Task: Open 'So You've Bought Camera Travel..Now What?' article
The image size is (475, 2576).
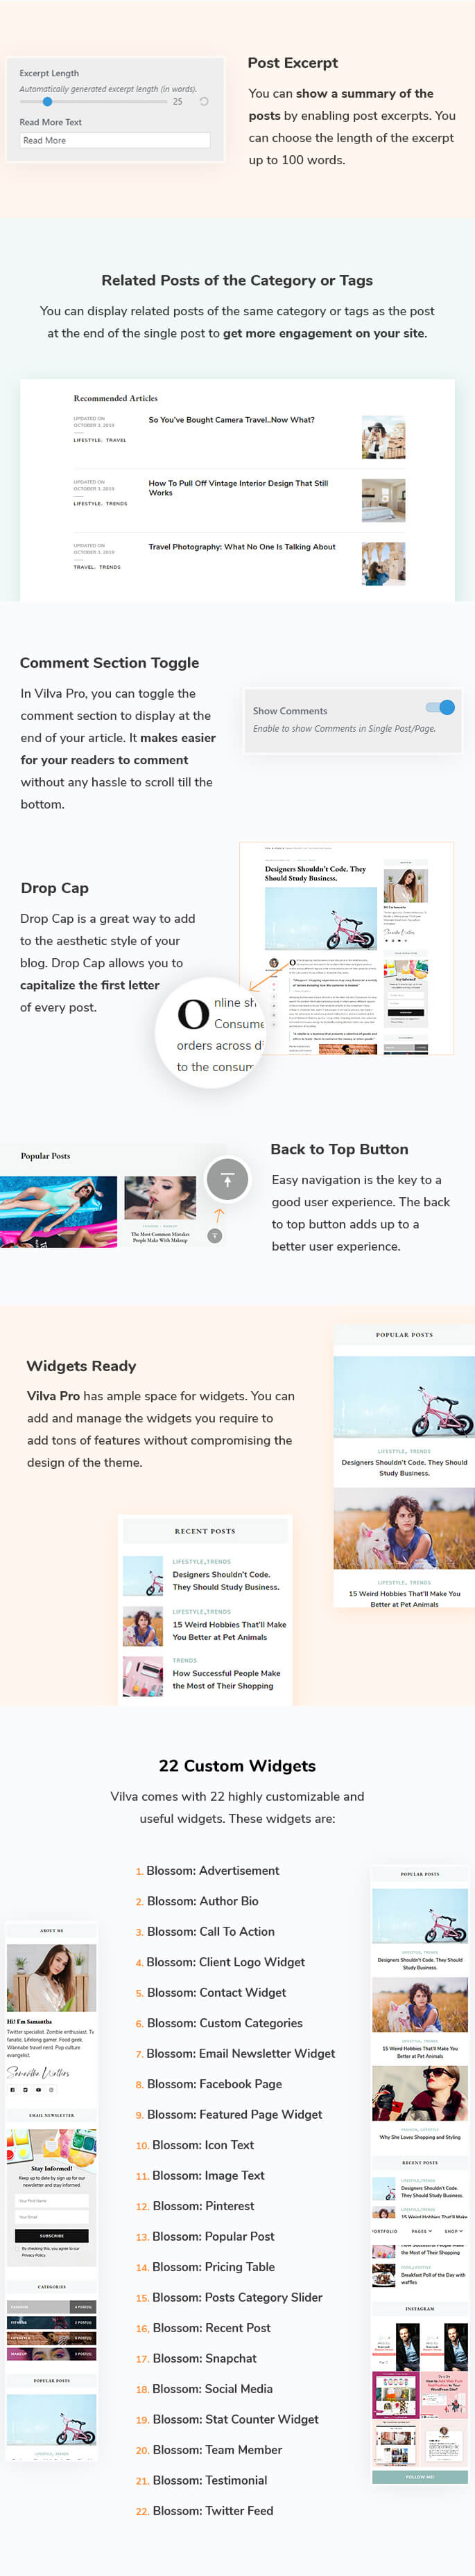Action: pyautogui.click(x=231, y=420)
